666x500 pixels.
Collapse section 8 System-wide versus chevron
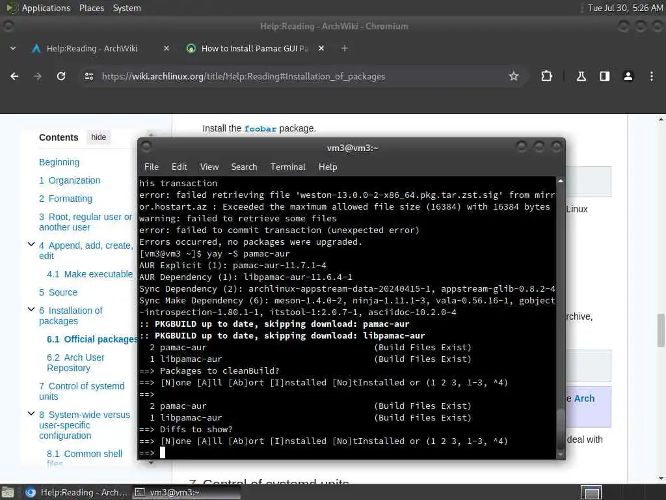coord(31,413)
